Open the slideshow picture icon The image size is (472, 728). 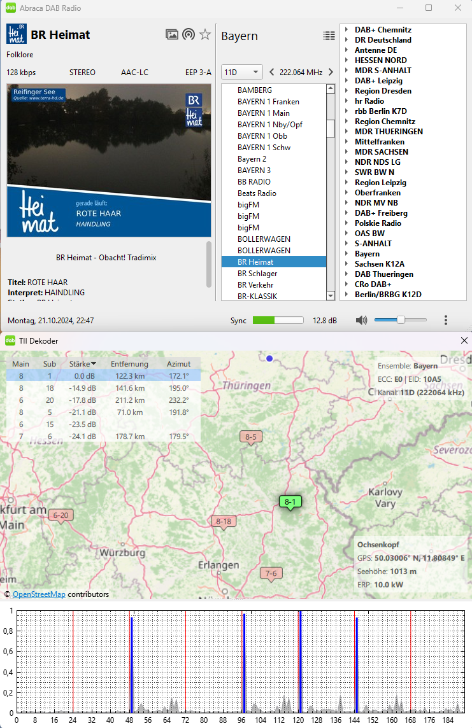(172, 34)
